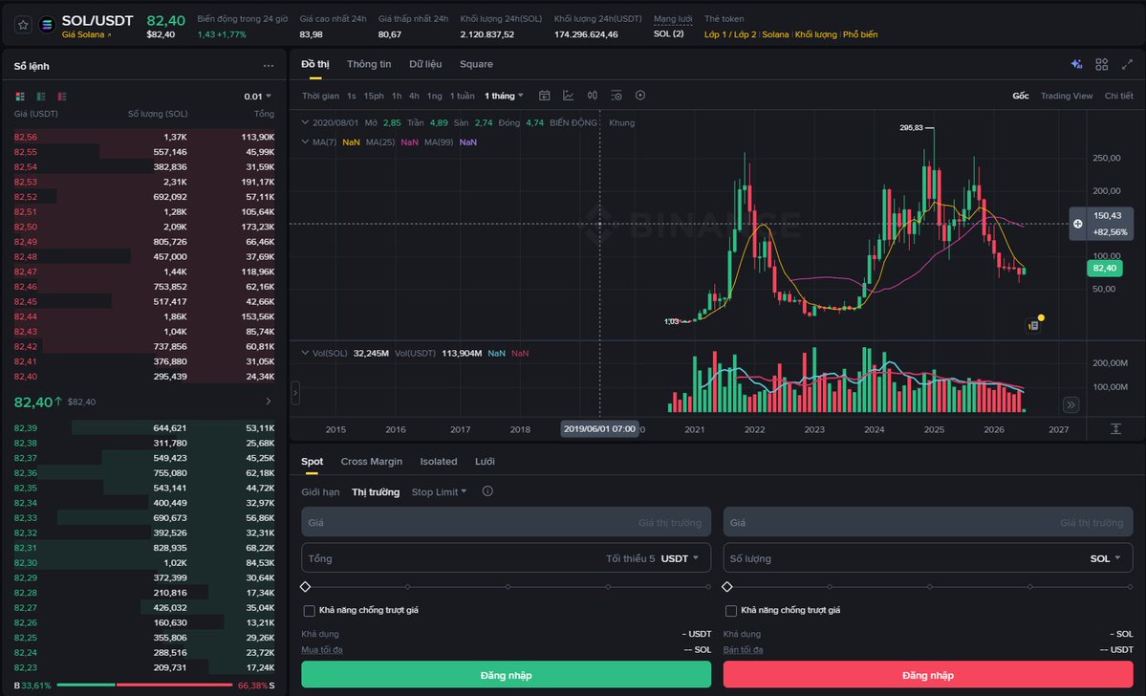
Task: Jump to latest candle double-arrow icon
Action: tap(1070, 404)
